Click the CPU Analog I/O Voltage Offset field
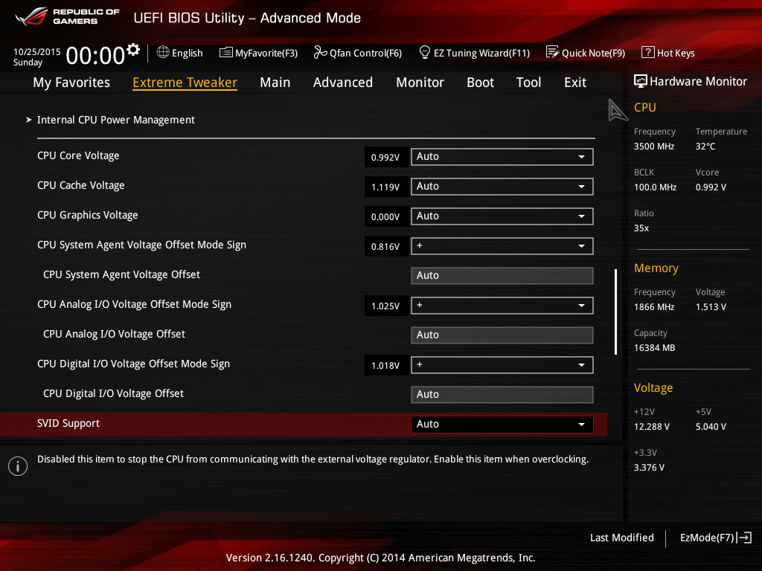Screen dimensions: 762x571 click(x=502, y=335)
